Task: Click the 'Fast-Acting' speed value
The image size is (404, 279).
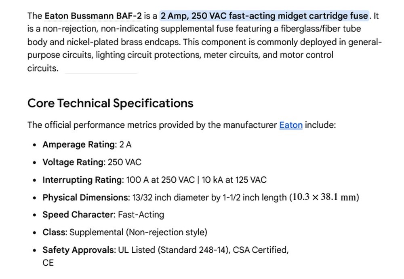Action: coord(141,215)
